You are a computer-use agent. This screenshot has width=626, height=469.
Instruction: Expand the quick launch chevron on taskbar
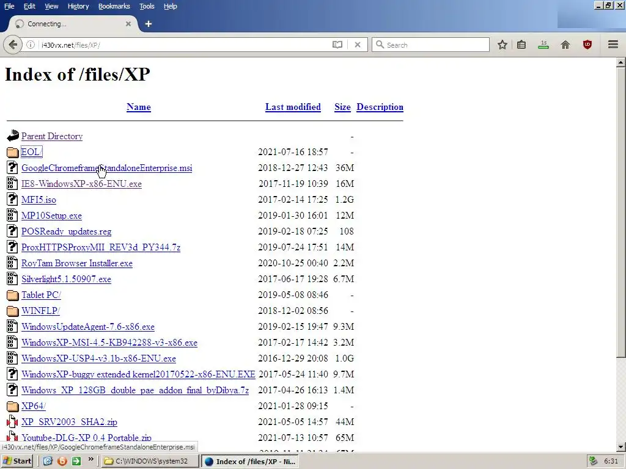pos(91,459)
